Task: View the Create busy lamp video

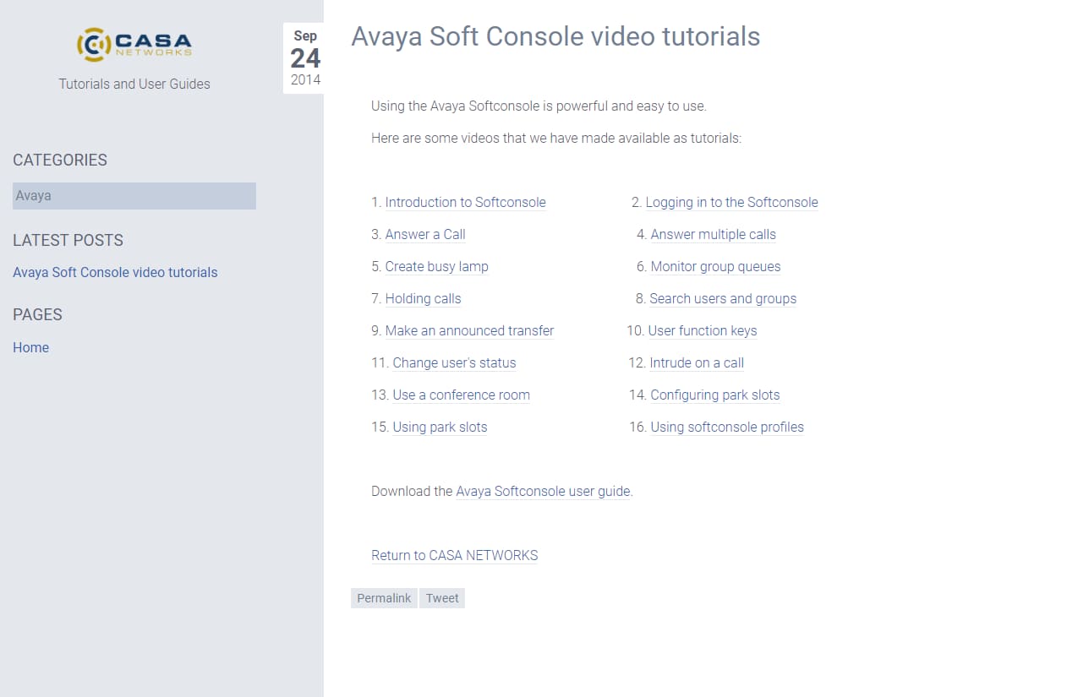Action: (436, 267)
